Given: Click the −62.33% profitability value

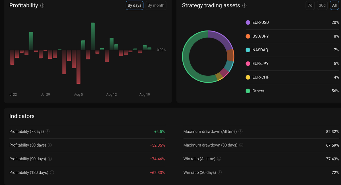Looking at the screenshot, I should 157,172.
